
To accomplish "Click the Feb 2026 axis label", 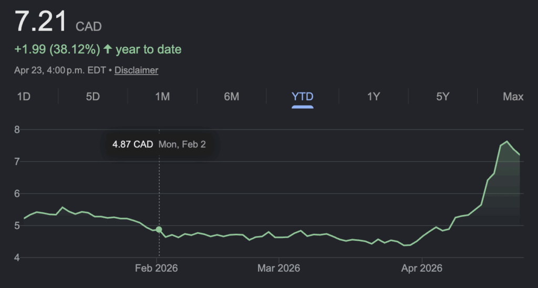I will tap(156, 268).
